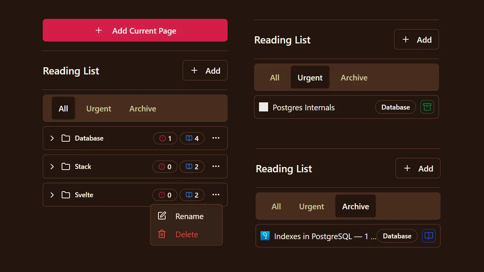Click blue book icon on Indexes in PostgreSQL
Viewport: 484px width, 272px height.
click(429, 236)
